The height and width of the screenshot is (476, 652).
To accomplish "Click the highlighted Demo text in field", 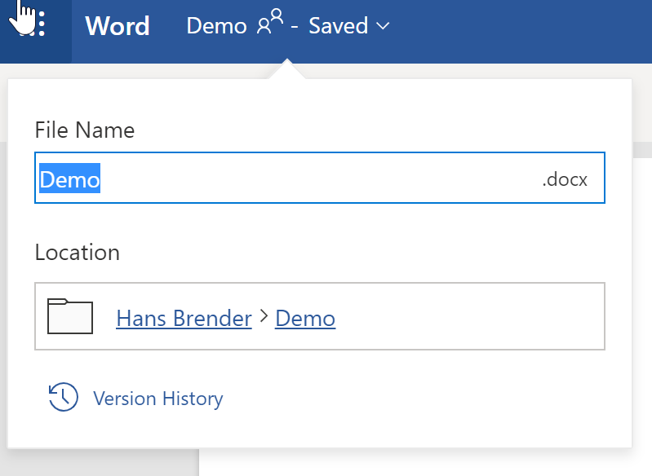I will point(70,178).
